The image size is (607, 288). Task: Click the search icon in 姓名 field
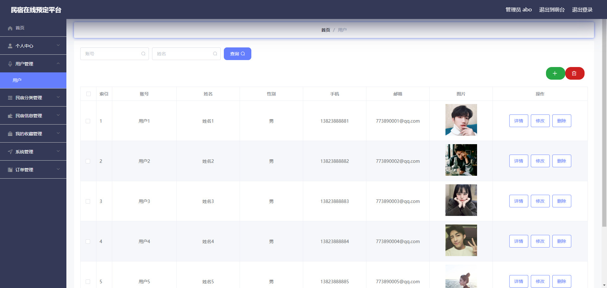coord(215,54)
